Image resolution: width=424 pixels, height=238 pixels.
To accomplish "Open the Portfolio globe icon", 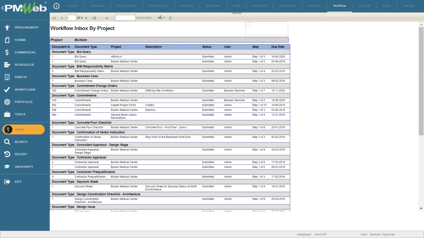I will [x=7, y=102].
